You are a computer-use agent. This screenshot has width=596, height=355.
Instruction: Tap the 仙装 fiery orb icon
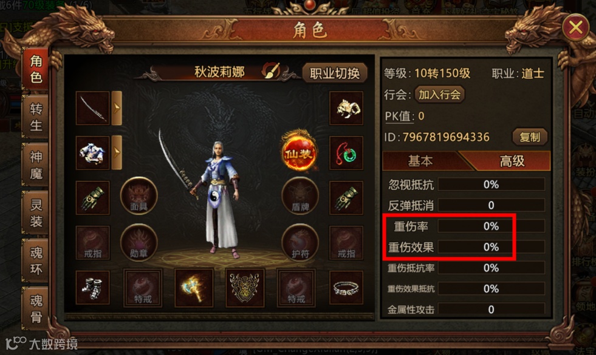point(300,151)
